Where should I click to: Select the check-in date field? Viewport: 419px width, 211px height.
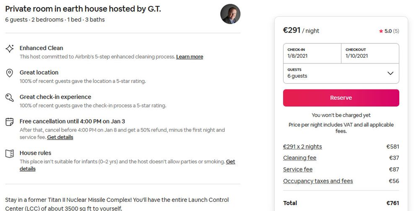tap(312, 53)
